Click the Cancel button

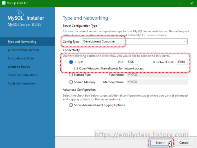click(x=184, y=143)
